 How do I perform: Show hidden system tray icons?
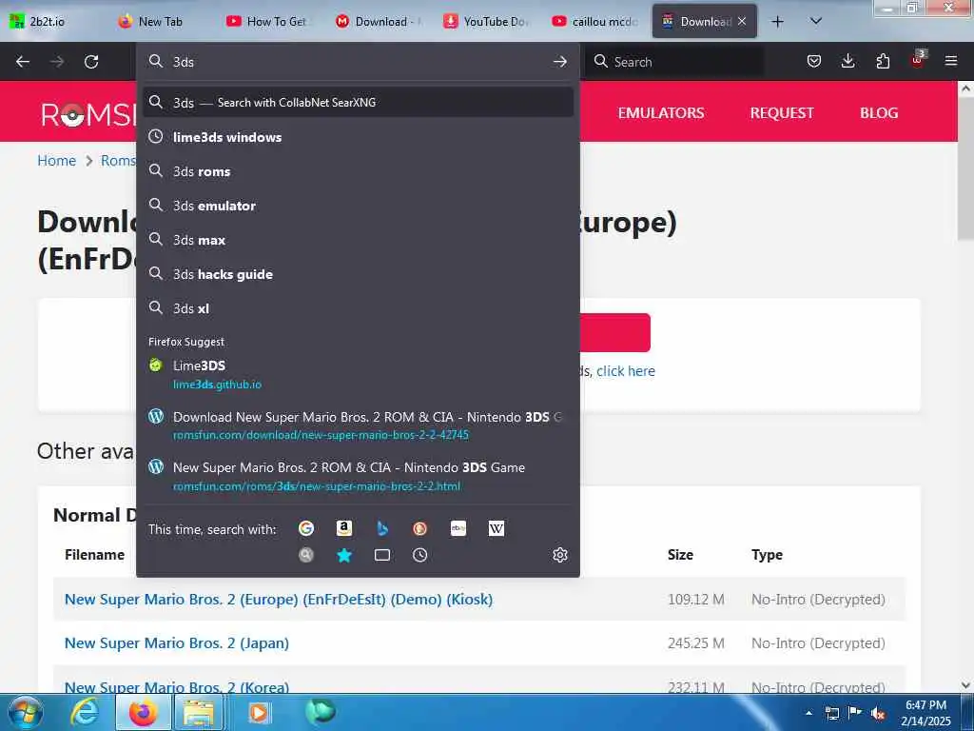(x=808, y=713)
